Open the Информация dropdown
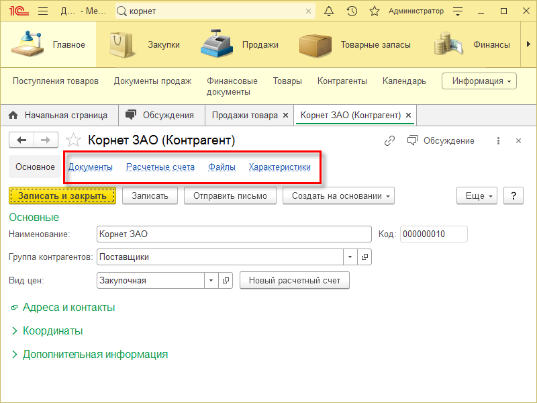 [x=479, y=81]
